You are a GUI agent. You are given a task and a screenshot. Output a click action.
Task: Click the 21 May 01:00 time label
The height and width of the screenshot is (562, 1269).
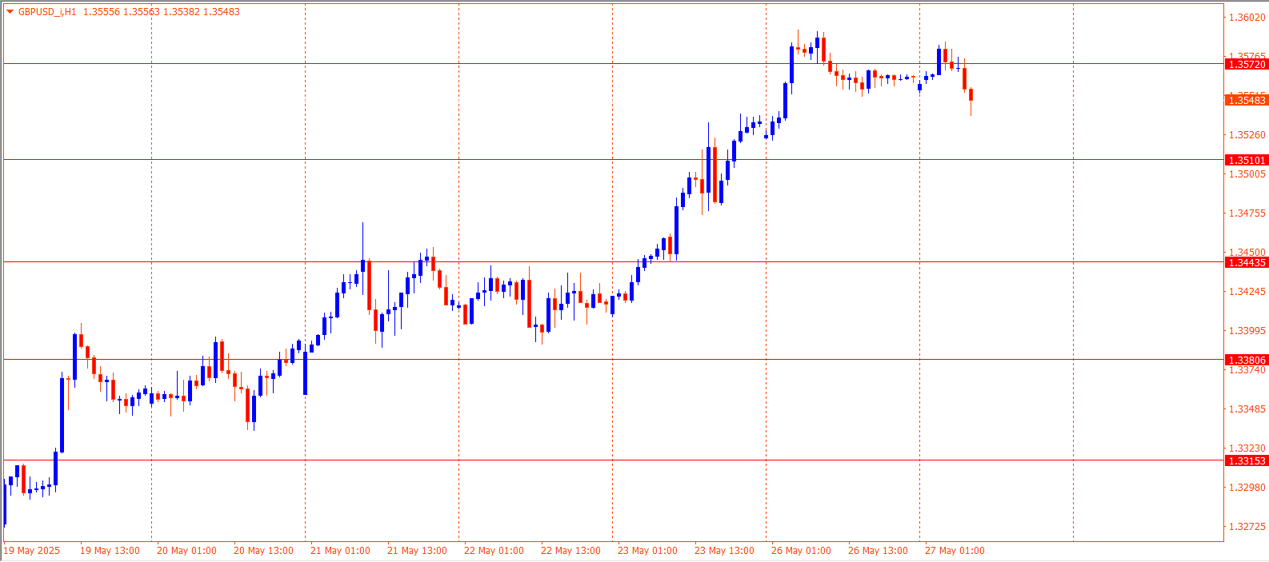tap(340, 551)
